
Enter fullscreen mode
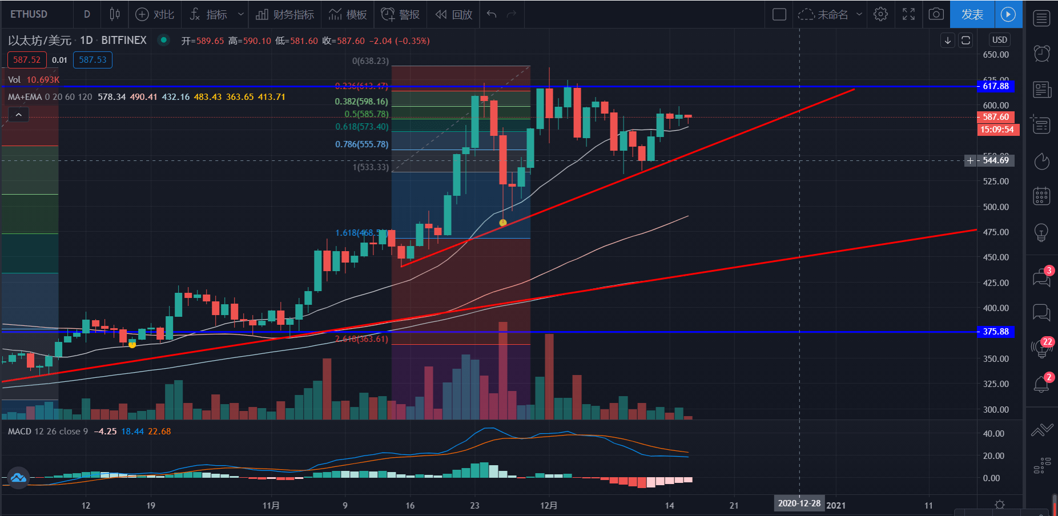[909, 14]
